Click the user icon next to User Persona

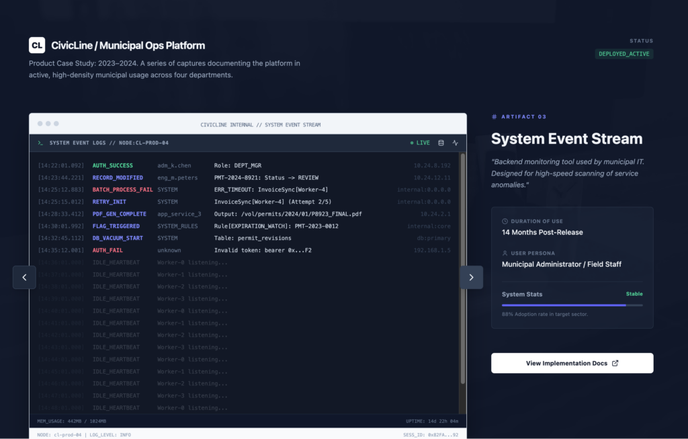point(505,253)
